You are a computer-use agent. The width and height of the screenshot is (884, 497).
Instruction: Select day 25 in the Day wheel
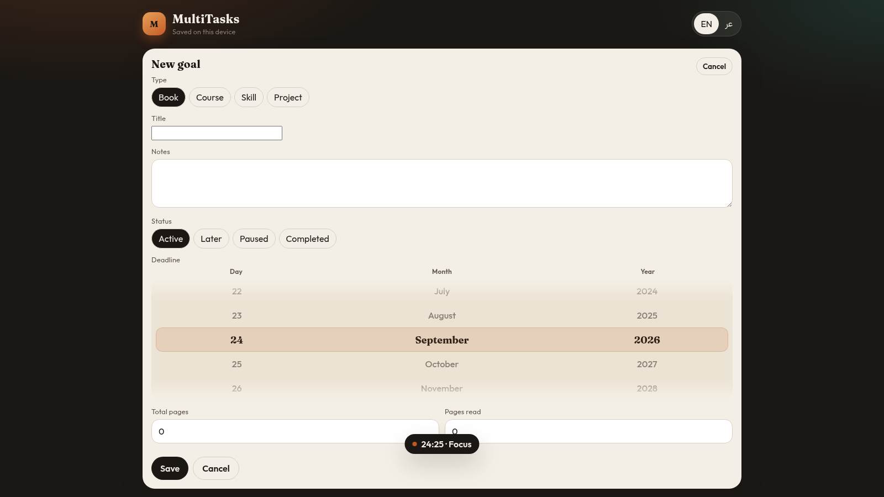tap(236, 364)
